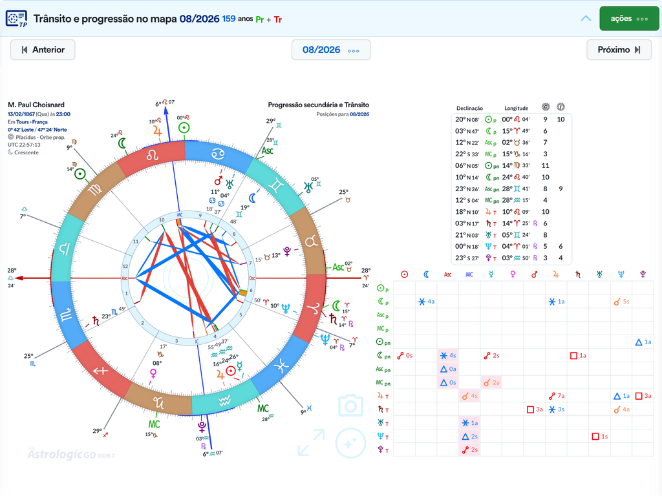
Task: Click the trine 0a cell in Asc pn row
Action: (448, 369)
